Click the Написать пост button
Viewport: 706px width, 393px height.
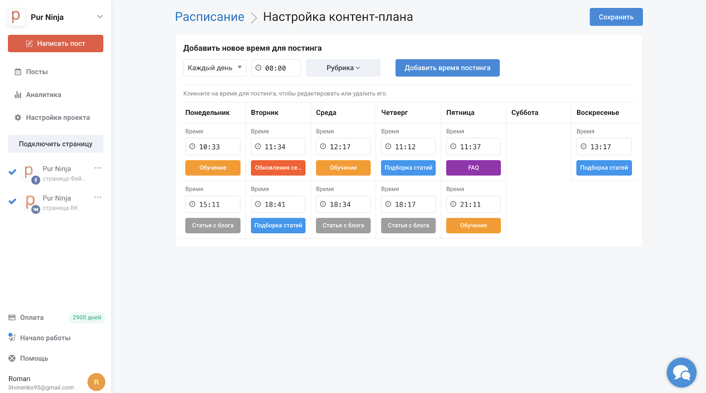tap(56, 44)
